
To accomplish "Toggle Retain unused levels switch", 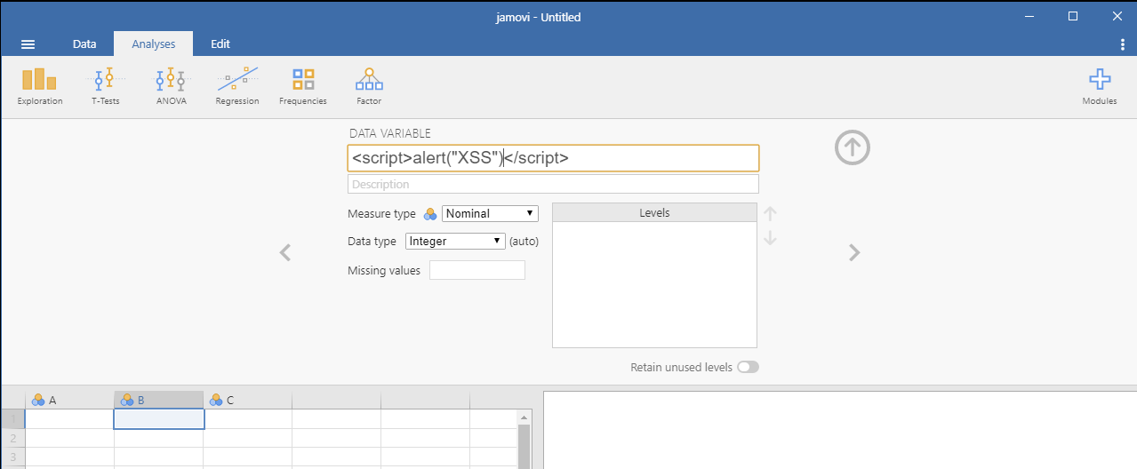I will pyautogui.click(x=749, y=367).
